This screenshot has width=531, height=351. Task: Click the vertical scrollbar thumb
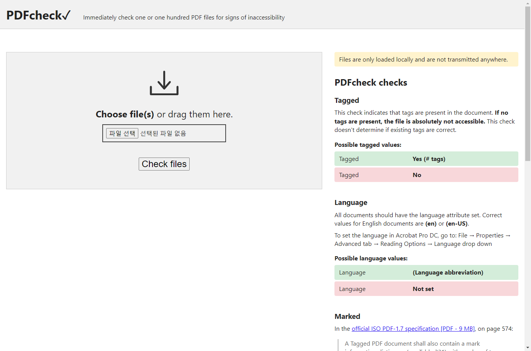(x=528, y=84)
